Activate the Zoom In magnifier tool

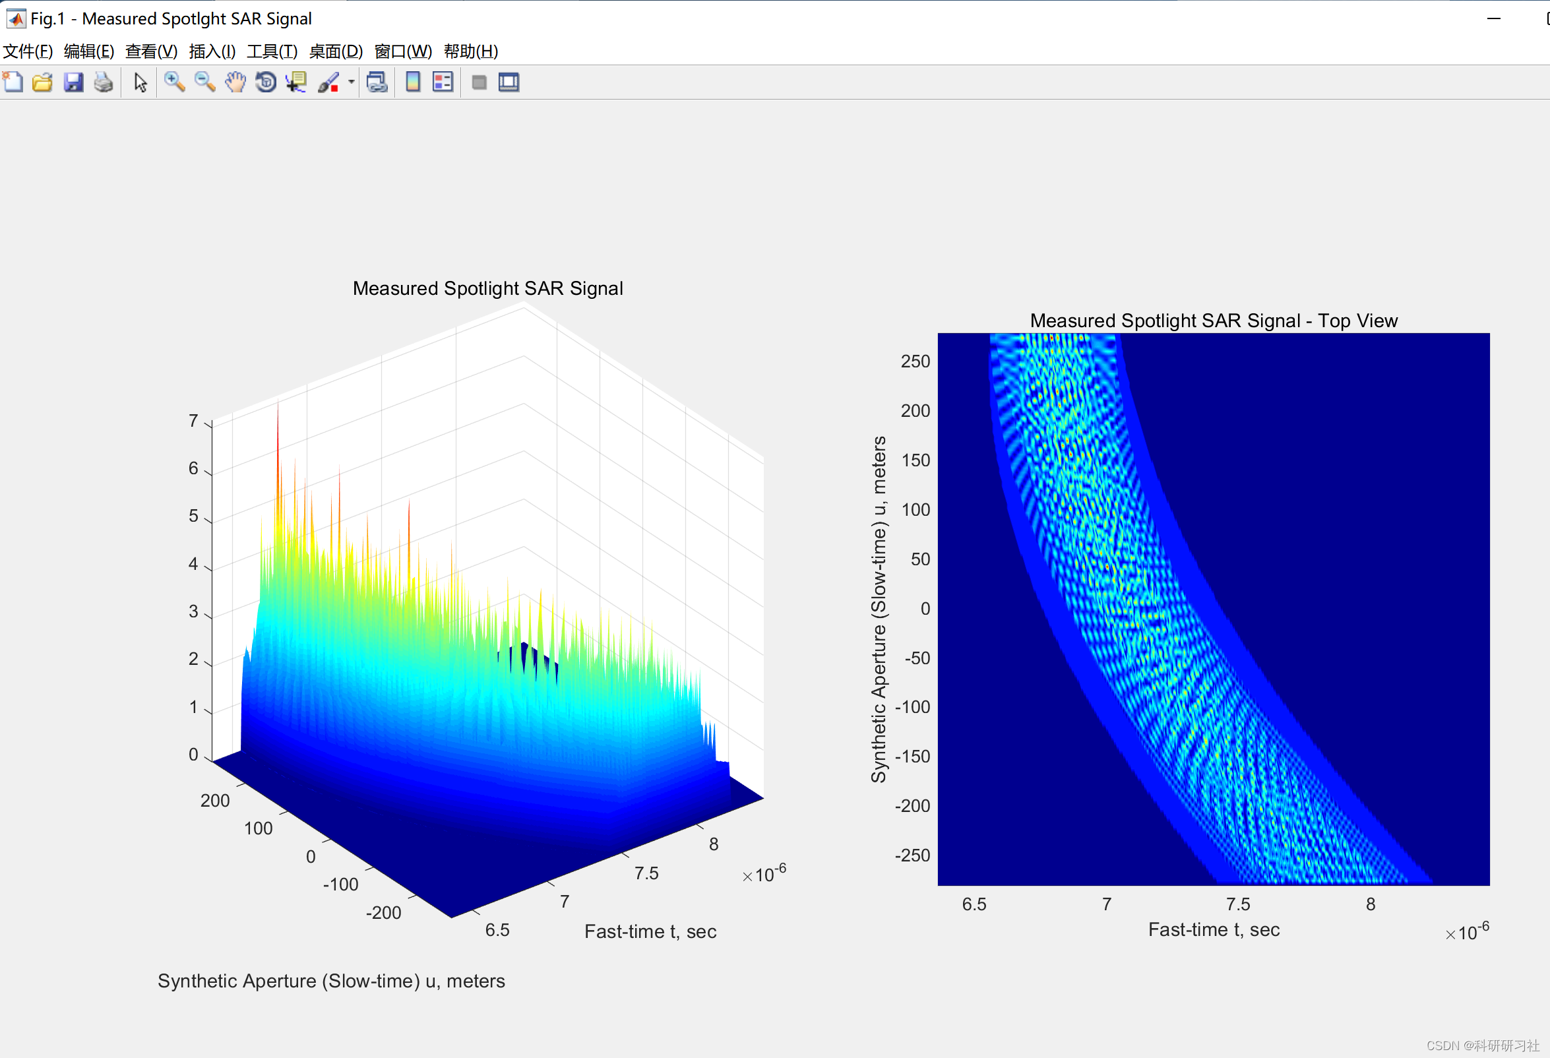(175, 82)
